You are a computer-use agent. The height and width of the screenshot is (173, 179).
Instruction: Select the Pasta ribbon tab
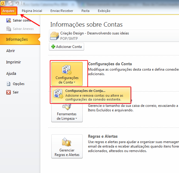85,11
